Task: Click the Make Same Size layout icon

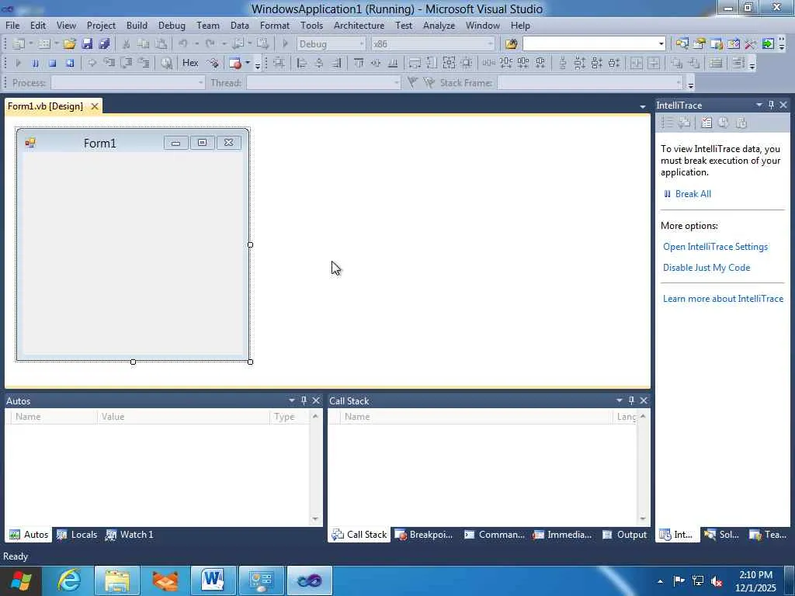Action: point(449,64)
